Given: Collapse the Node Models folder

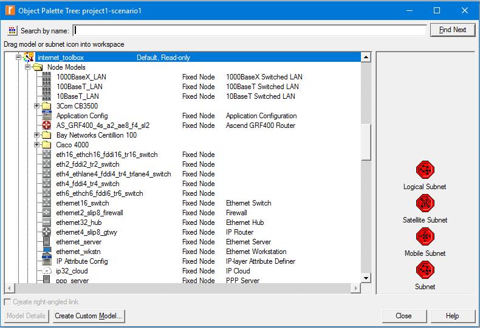Looking at the screenshot, I should coord(28,67).
